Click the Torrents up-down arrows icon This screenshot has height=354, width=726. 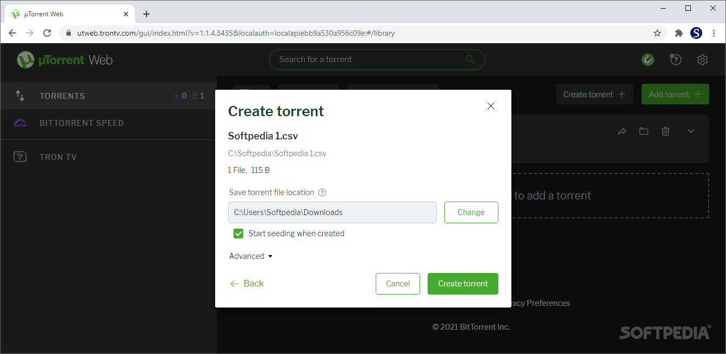(x=20, y=96)
